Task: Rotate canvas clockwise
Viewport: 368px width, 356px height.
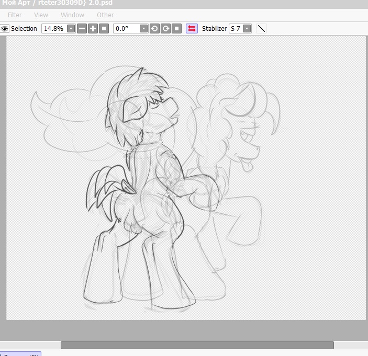Action: (x=166, y=29)
